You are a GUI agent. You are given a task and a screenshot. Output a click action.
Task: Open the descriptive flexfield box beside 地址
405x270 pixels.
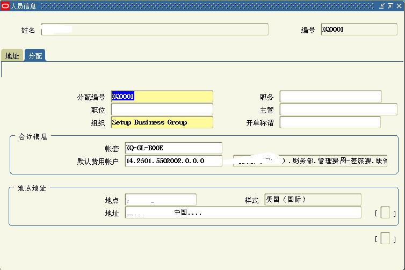(385, 213)
